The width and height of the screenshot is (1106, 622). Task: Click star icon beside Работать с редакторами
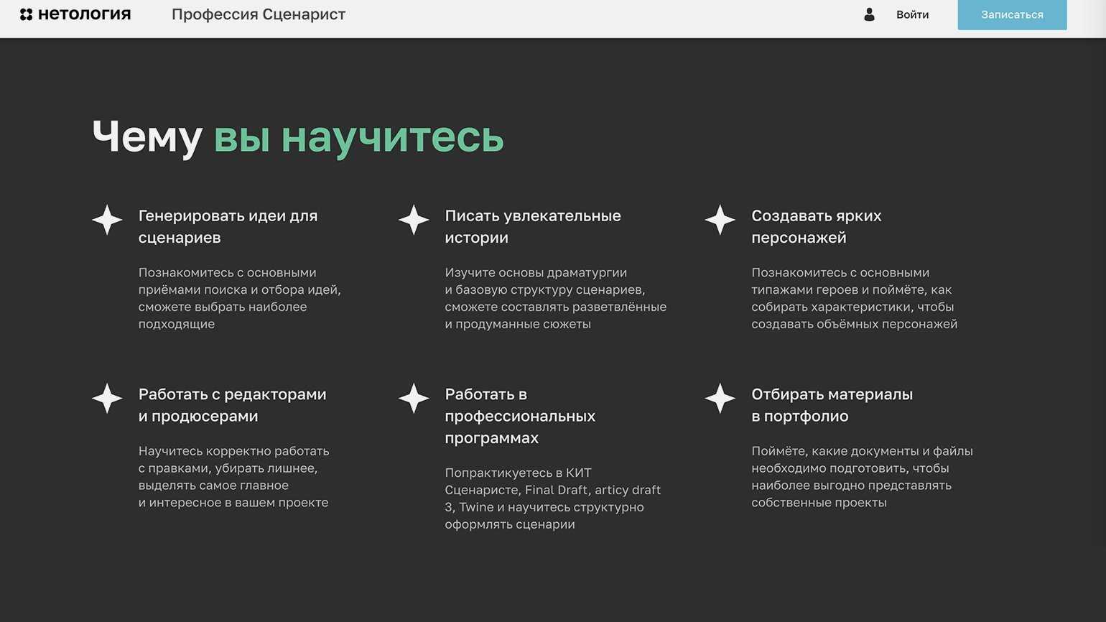(x=107, y=398)
